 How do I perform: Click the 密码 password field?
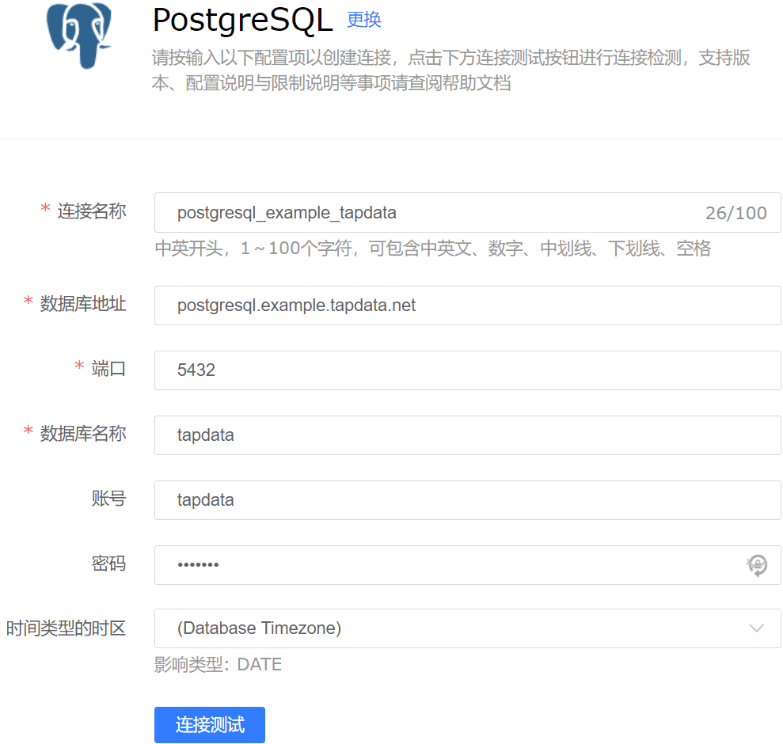(443, 565)
